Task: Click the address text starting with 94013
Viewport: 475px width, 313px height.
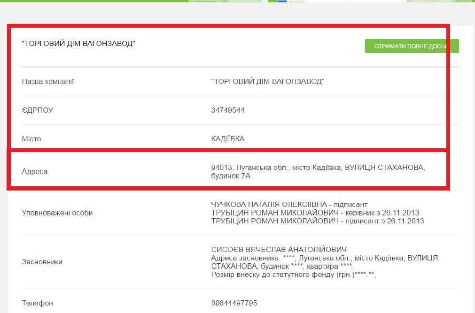Action: pyautogui.click(x=318, y=168)
